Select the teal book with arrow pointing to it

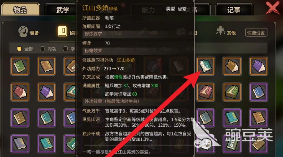click(206, 66)
